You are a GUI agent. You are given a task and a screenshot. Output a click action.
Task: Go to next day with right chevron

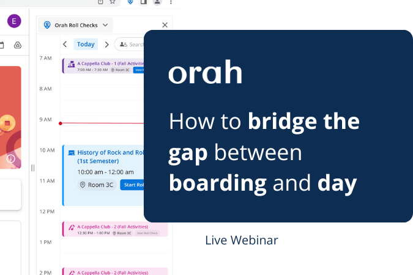click(106, 45)
